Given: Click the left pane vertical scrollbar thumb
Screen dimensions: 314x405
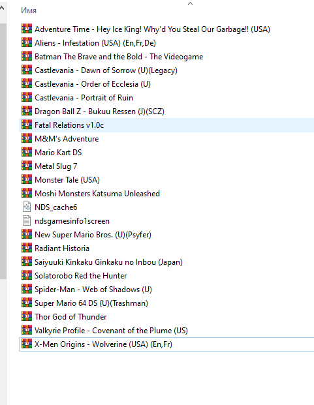Looking at the screenshot, I should click(3, 151).
